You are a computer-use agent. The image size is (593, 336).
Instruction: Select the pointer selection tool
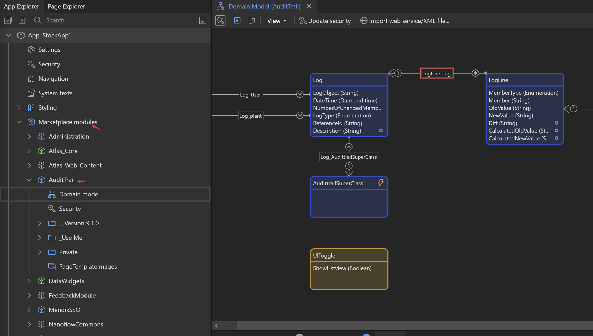(x=220, y=21)
